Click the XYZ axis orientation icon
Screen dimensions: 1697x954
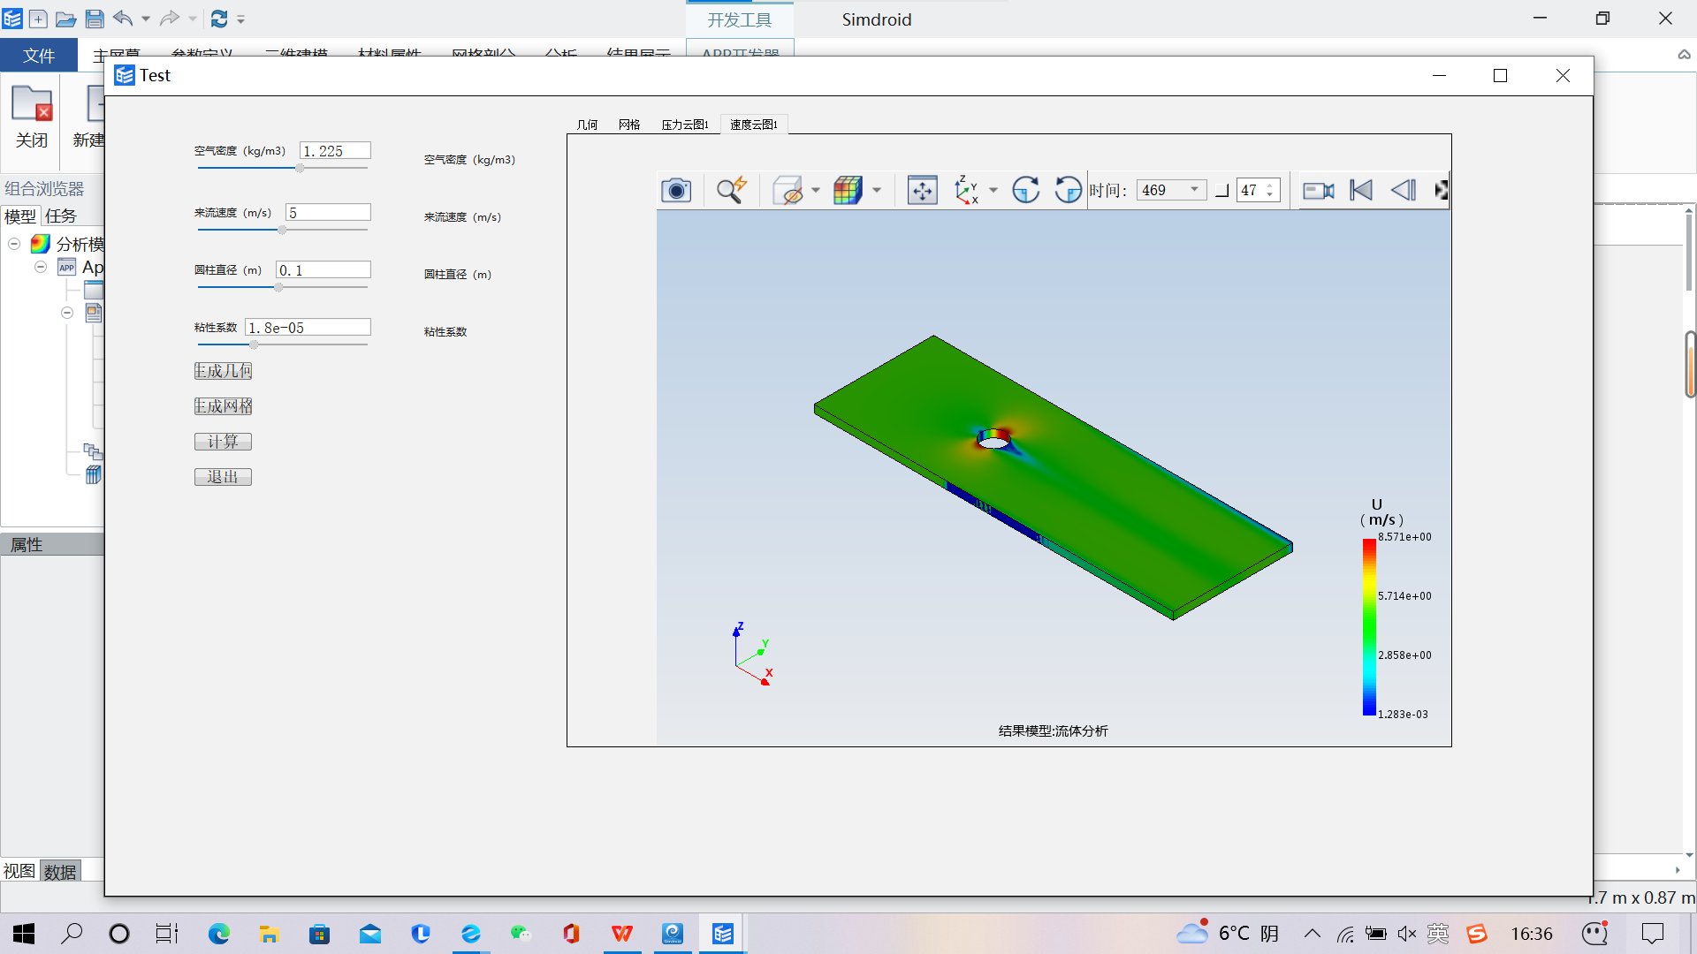(x=967, y=190)
